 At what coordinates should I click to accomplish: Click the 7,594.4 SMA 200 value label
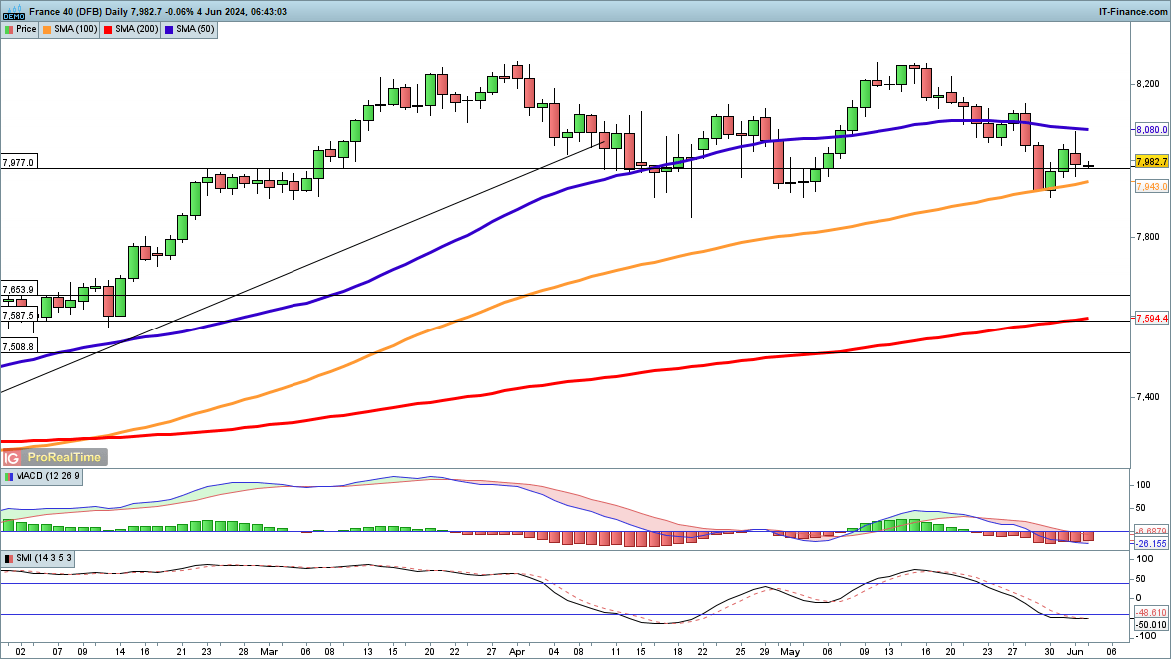[x=1151, y=319]
